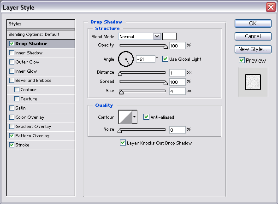This screenshot has width=278, height=204.
Task: Enable the Inner Glow checkbox
Action: click(12, 71)
